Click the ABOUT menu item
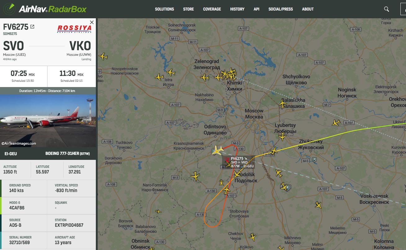Image resolution: width=406 pixels, height=250 pixels. coord(308,9)
